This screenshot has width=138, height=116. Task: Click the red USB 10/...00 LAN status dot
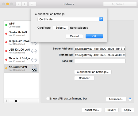(6, 51)
